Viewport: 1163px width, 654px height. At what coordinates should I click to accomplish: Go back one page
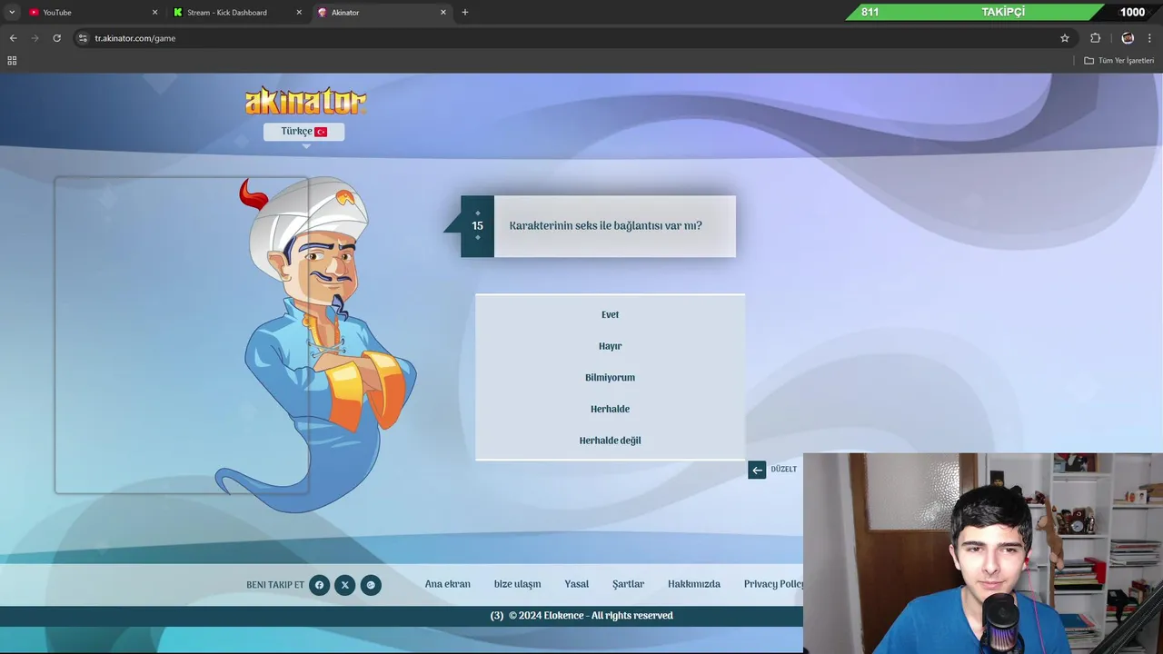click(x=13, y=38)
